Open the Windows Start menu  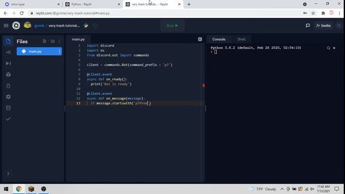6,189
